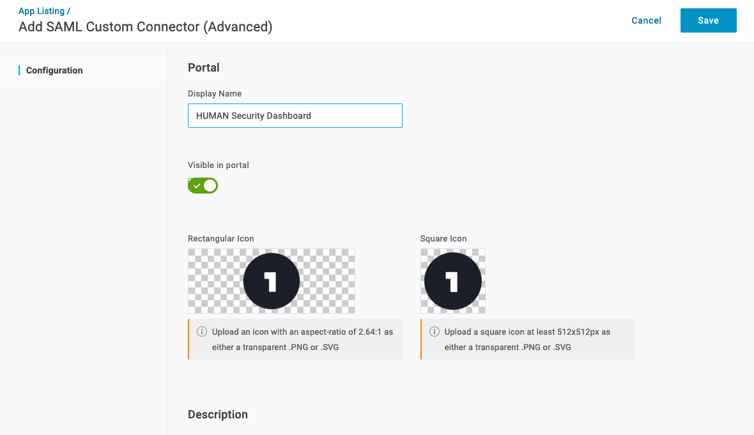Upload a new Square Icon image
Screen dimensions: 754x435
click(x=452, y=281)
